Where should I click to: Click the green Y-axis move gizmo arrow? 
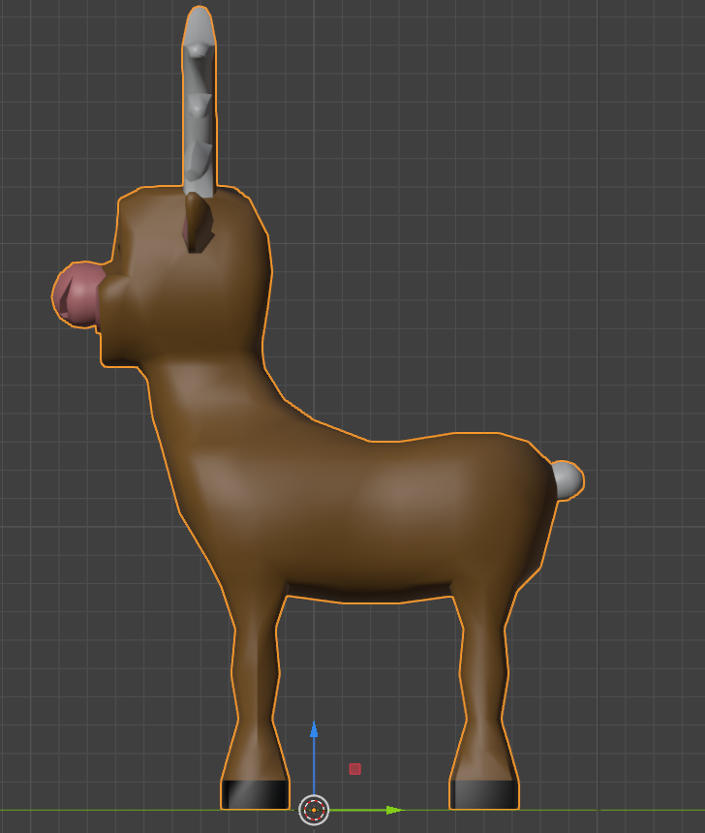(394, 810)
